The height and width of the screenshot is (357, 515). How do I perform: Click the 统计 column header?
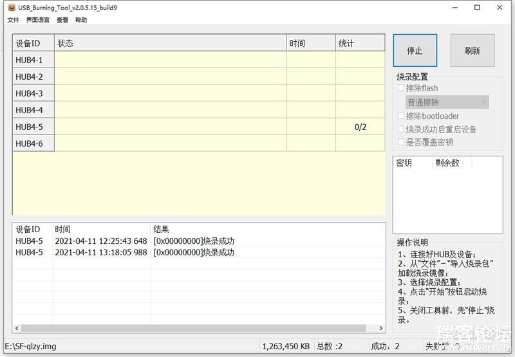[x=360, y=43]
